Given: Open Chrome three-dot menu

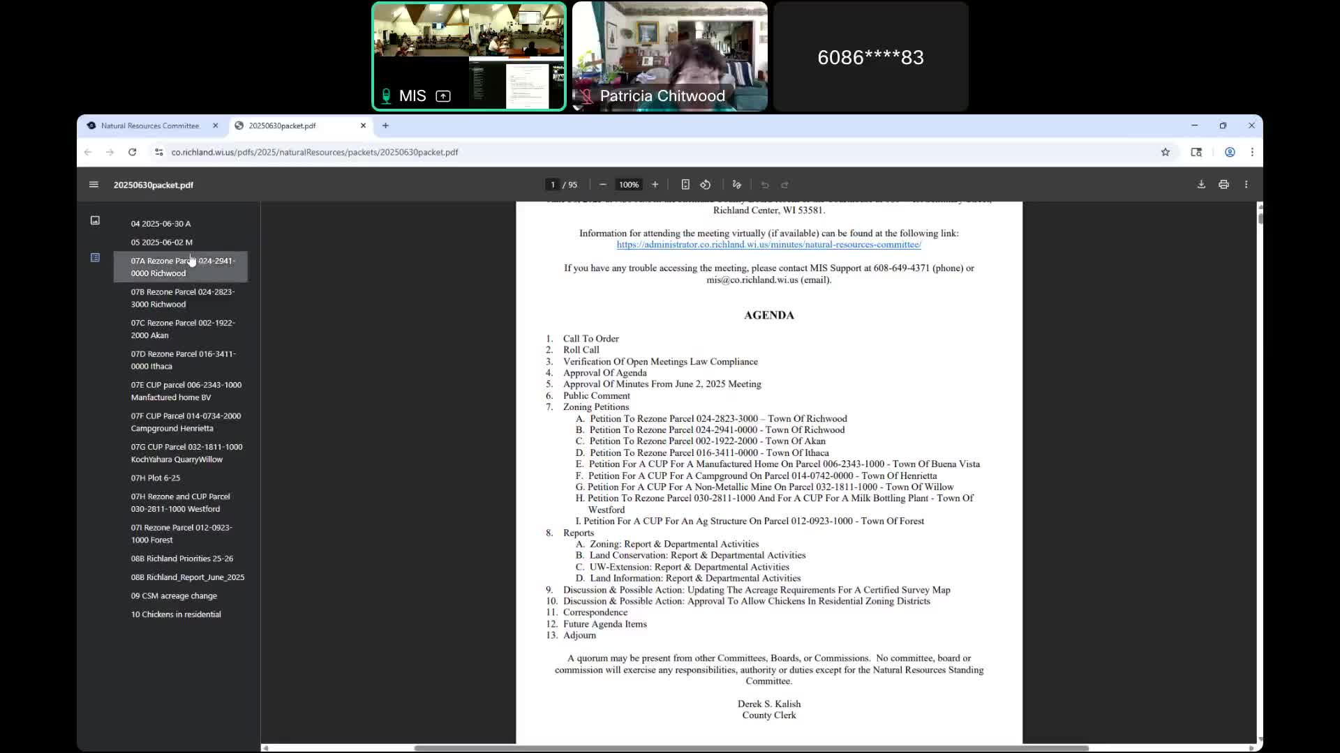Looking at the screenshot, I should [x=1252, y=152].
